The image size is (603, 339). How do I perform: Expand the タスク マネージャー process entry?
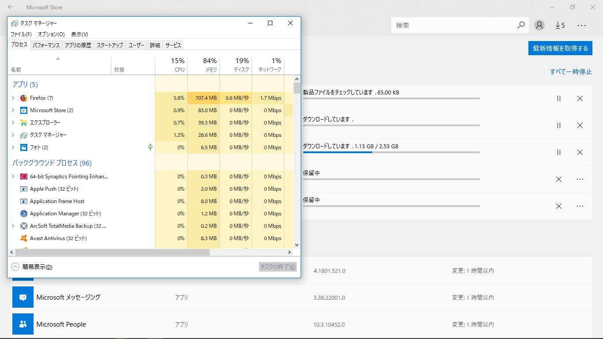tap(13, 135)
